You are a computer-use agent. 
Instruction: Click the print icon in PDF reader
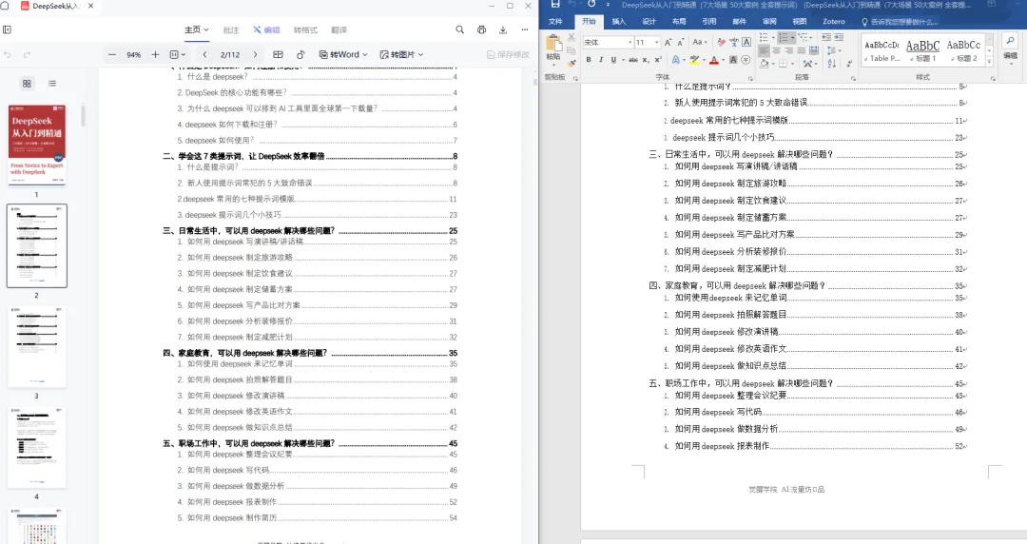coord(481,29)
